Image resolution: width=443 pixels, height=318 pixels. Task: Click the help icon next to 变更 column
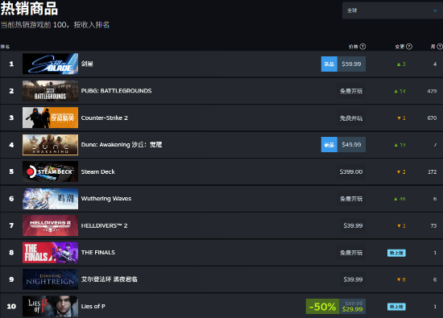click(409, 47)
